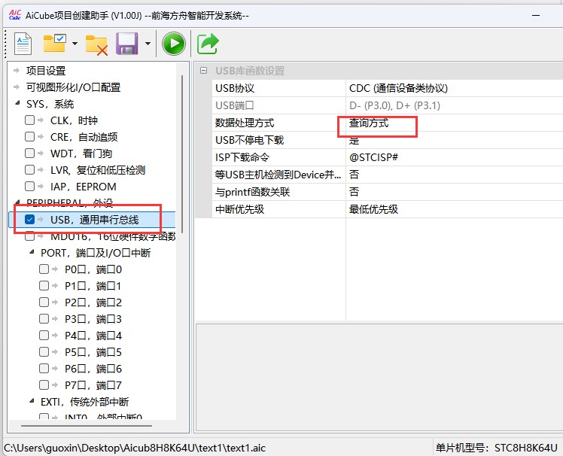563x456 pixels.
Task: Click the description pane below the property grid
Action: [x=379, y=378]
